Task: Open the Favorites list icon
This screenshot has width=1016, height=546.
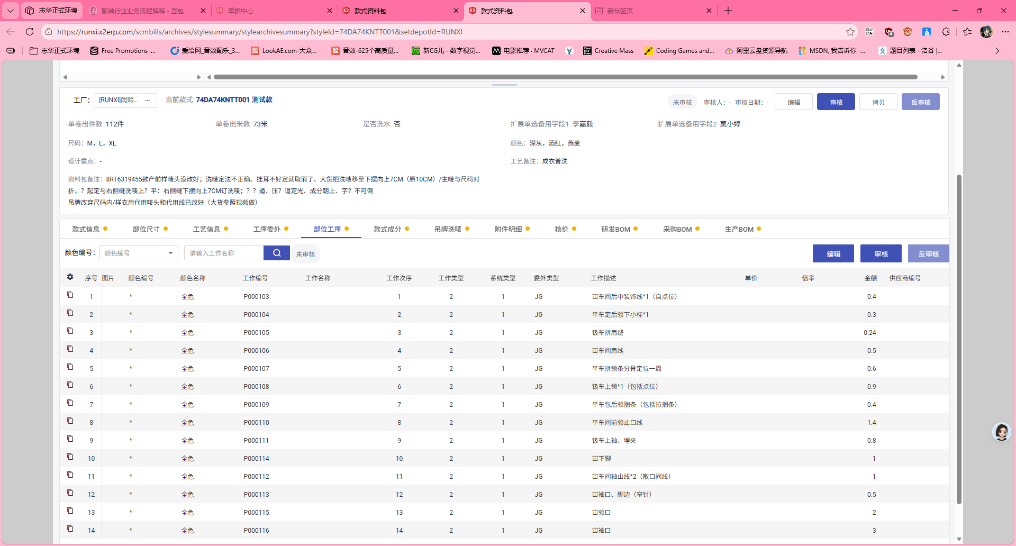Action: point(967,32)
